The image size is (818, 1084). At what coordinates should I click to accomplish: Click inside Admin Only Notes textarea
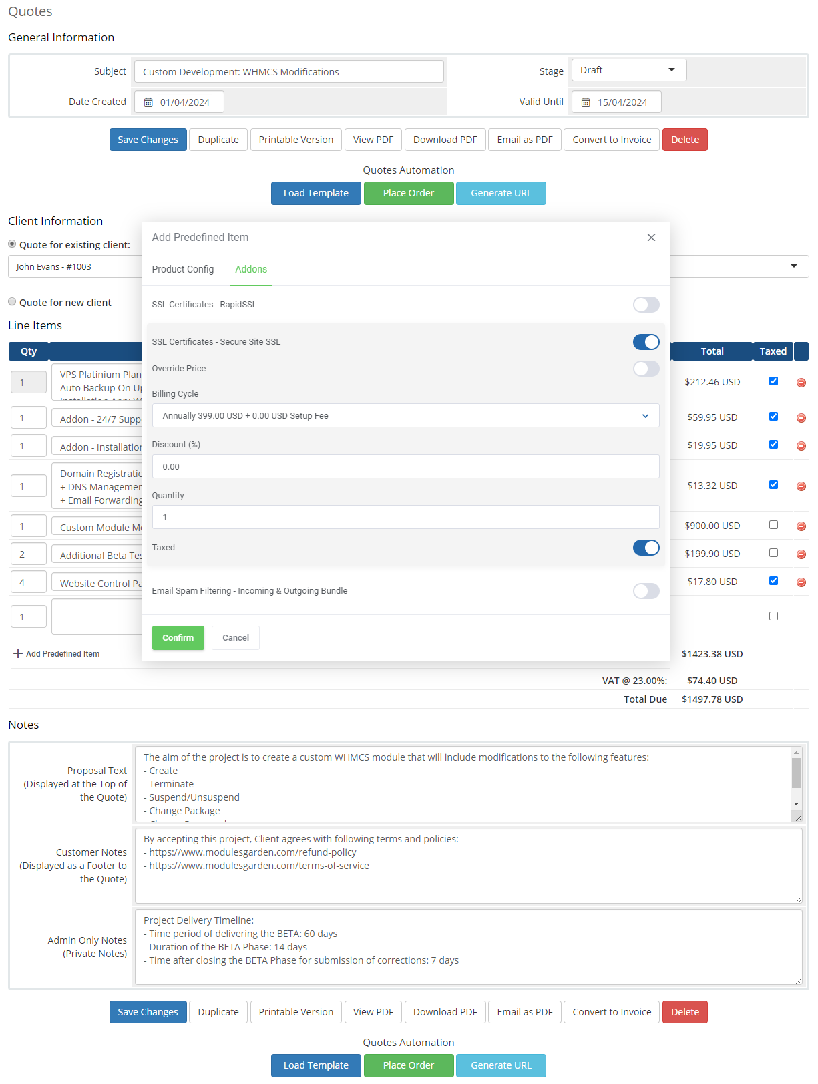point(469,947)
